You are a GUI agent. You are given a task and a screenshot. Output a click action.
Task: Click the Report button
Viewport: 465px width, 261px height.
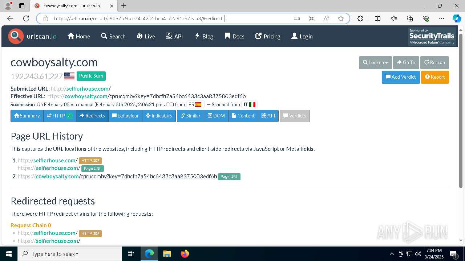[x=435, y=77]
